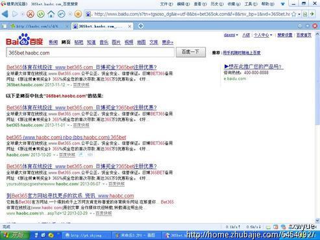Viewport: 320px width, 240px height.
Task: Select the 知道 search category
Action: 92,42
